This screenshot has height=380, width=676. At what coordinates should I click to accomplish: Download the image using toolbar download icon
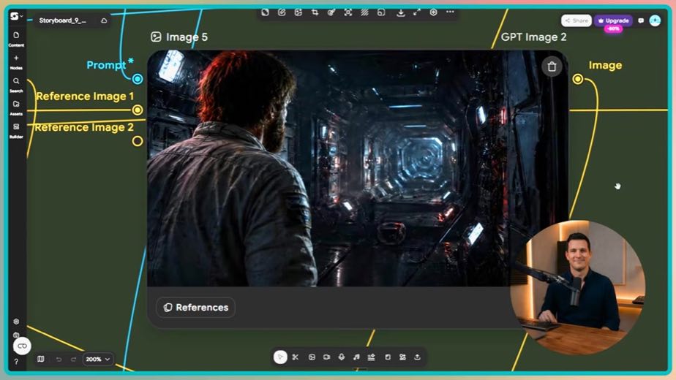pyautogui.click(x=400, y=12)
